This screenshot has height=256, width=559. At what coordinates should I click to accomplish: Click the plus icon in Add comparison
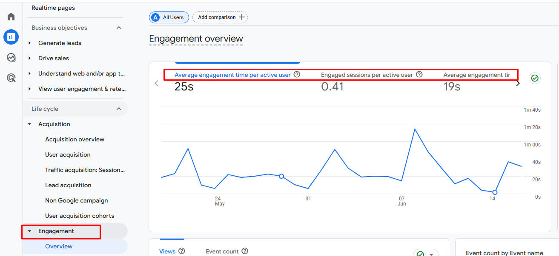coord(242,17)
